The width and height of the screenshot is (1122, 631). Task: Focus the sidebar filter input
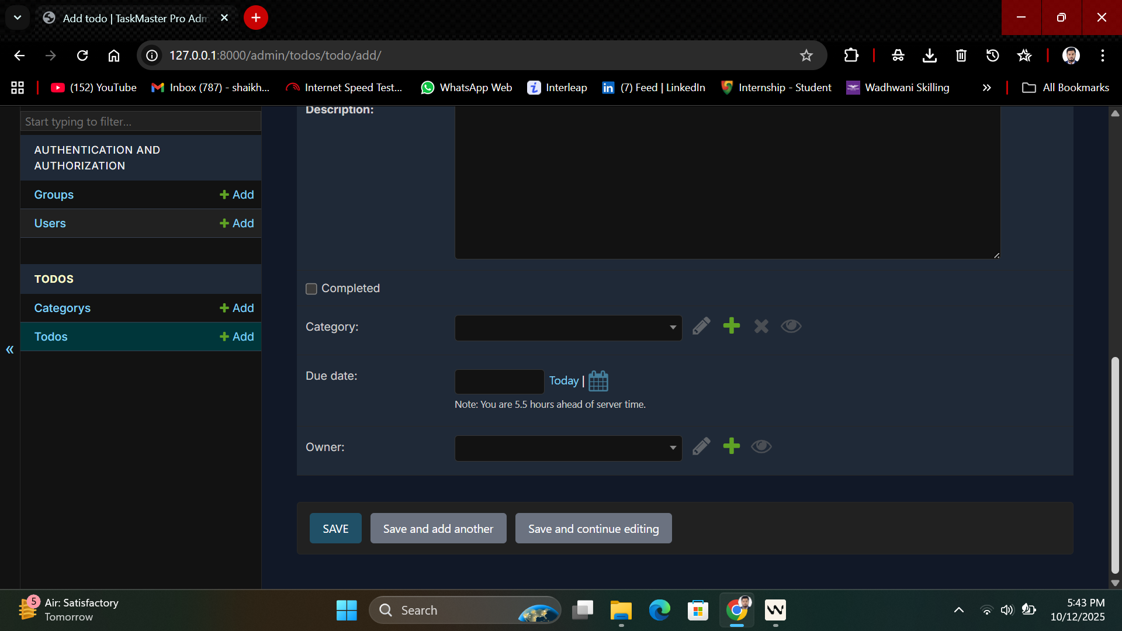click(141, 122)
